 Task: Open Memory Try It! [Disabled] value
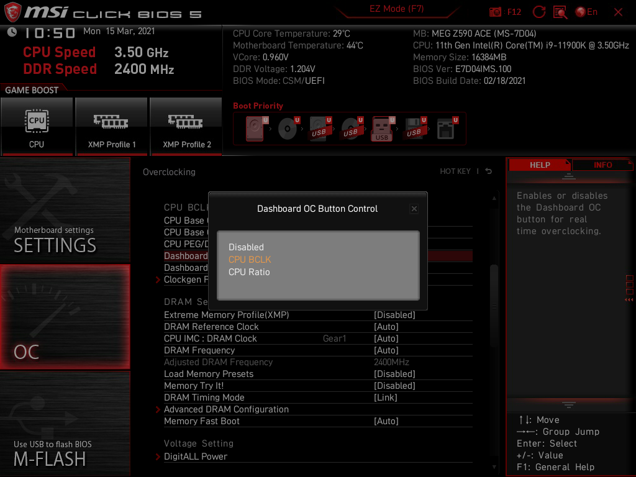pos(394,385)
